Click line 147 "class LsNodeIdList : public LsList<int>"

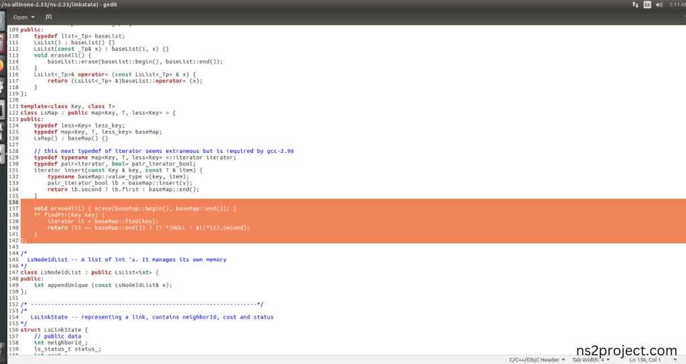pos(86,272)
